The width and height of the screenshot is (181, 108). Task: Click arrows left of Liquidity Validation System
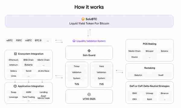tap(59, 41)
